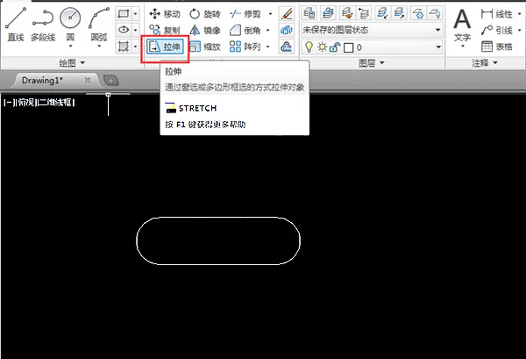The height and width of the screenshot is (359, 526).
Task: Click the 修剪 (Trim) tool
Action: [x=245, y=14]
